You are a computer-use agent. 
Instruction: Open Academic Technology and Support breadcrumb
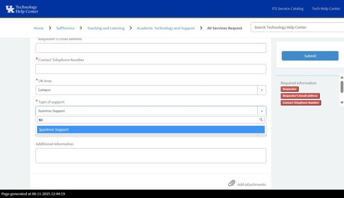pyautogui.click(x=166, y=28)
